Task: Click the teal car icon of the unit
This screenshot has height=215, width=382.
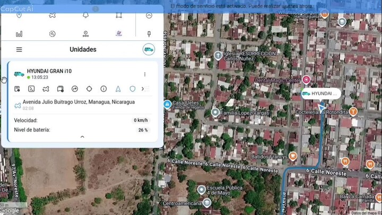Action: click(19, 74)
